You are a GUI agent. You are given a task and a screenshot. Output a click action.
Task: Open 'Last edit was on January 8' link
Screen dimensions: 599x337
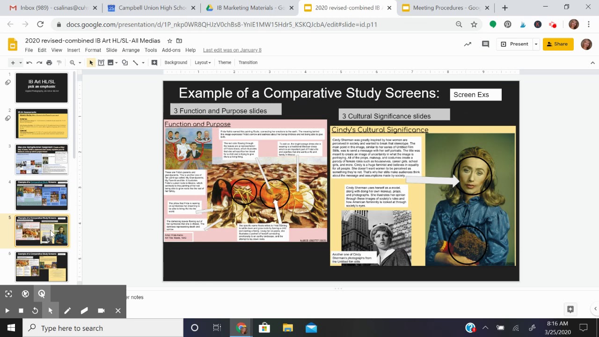[x=232, y=50]
